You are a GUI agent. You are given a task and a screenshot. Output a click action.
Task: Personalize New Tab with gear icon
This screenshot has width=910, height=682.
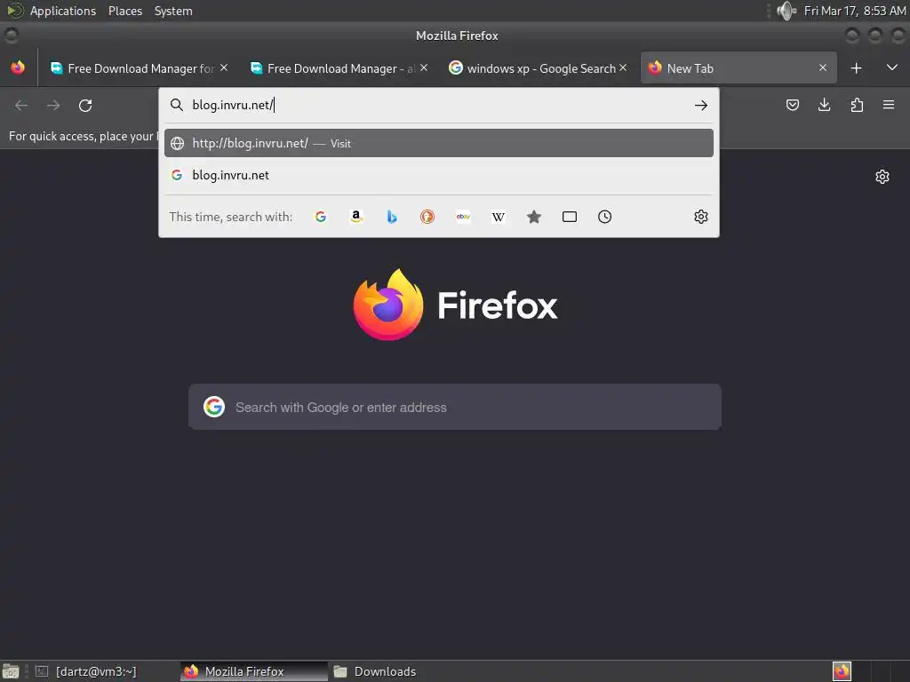[882, 177]
